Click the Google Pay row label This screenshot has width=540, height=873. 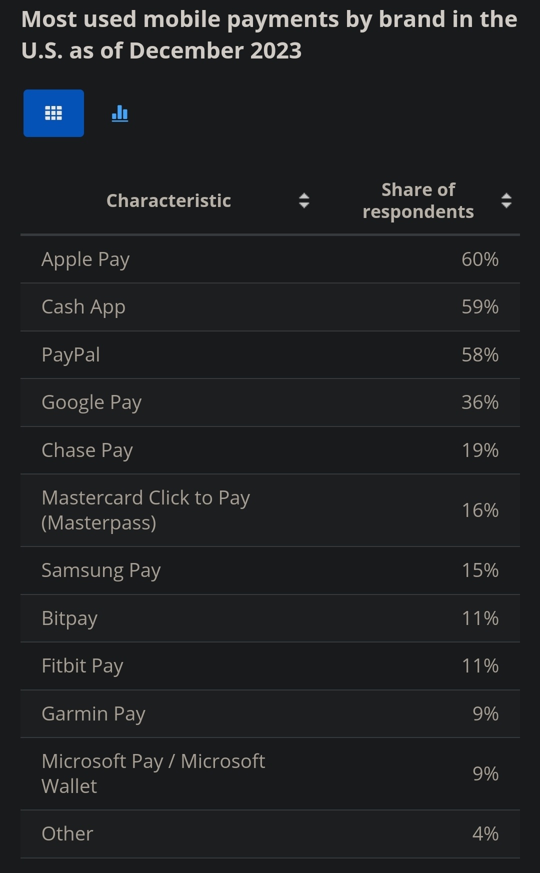[x=91, y=402]
